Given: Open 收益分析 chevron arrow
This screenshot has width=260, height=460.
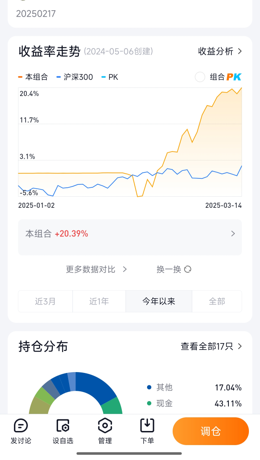Looking at the screenshot, I should (240, 51).
